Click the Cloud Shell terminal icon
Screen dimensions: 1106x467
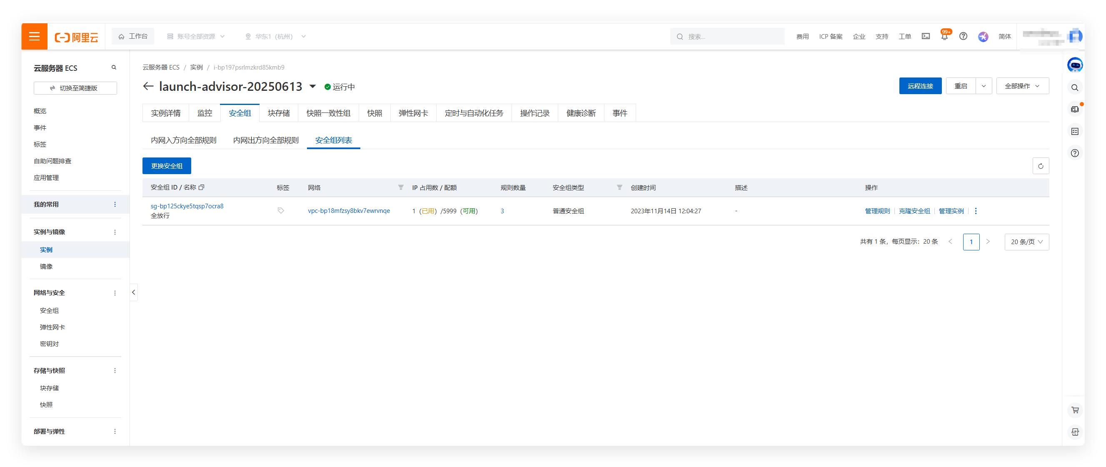(x=926, y=37)
